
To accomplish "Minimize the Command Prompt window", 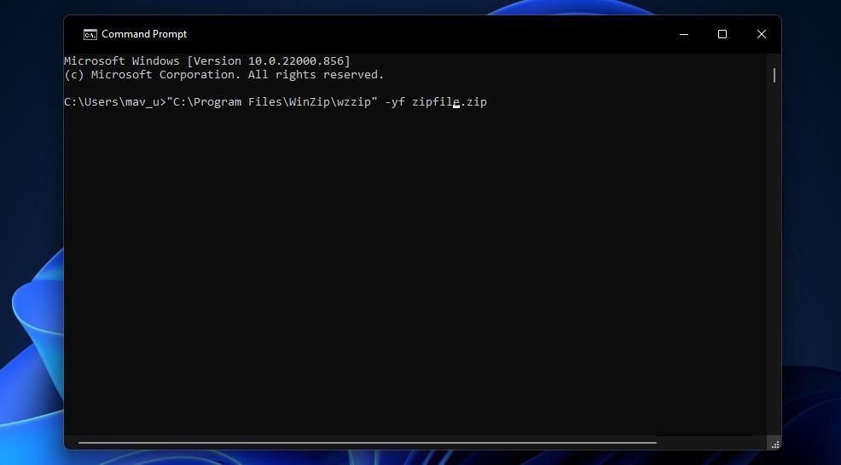I will 684,34.
